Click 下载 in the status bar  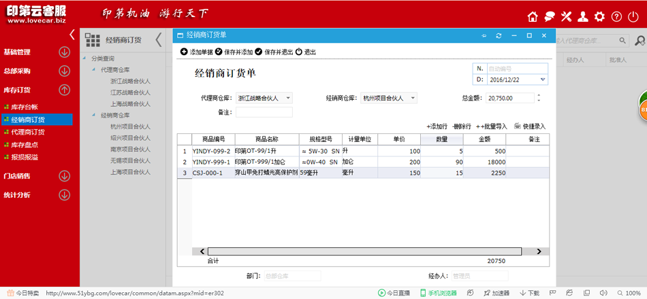(x=529, y=294)
